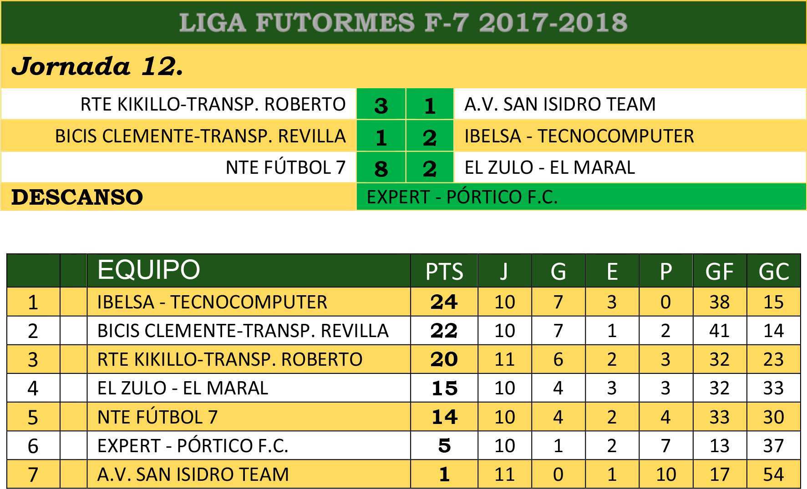This screenshot has height=489, width=807.
Task: Click the LIGA FUTORMES F-7 2017-2018 title
Action: [403, 23]
